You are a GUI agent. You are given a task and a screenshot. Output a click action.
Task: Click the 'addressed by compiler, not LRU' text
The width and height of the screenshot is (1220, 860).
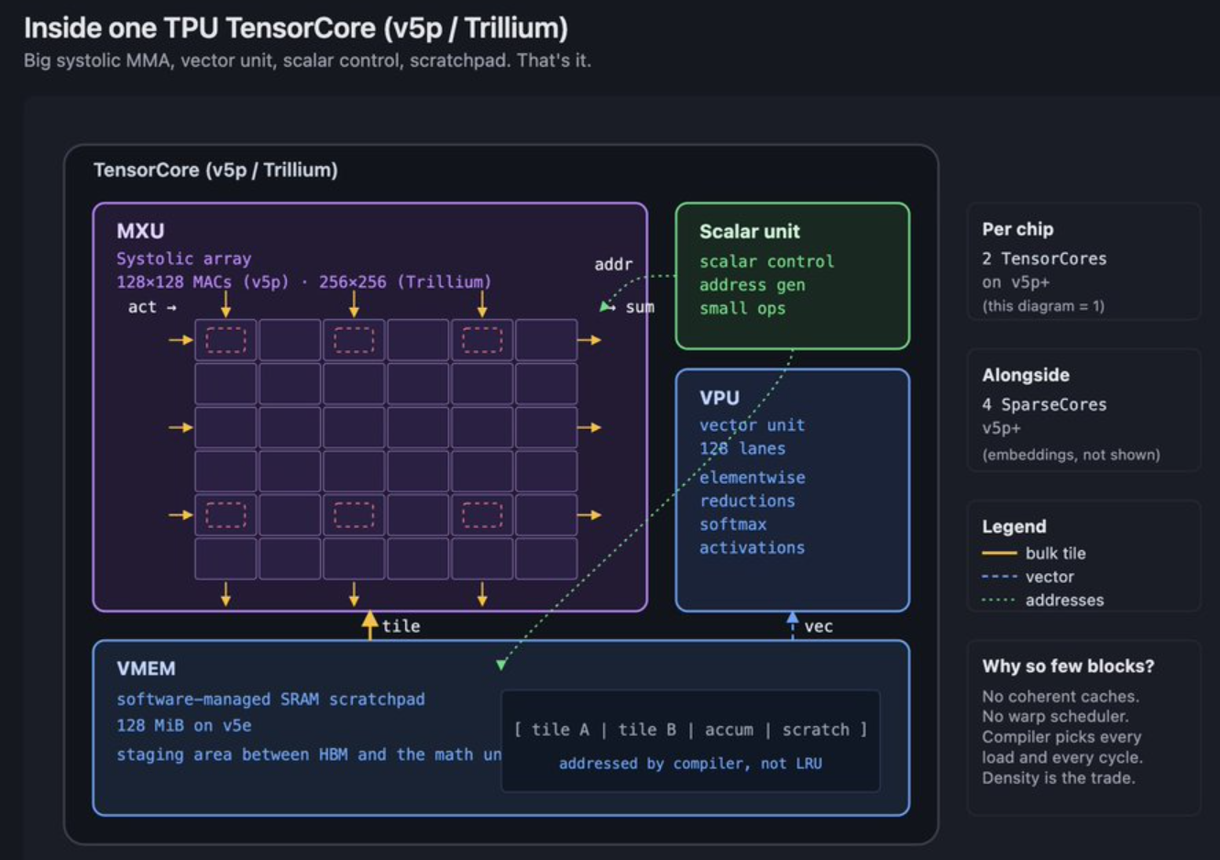(690, 764)
